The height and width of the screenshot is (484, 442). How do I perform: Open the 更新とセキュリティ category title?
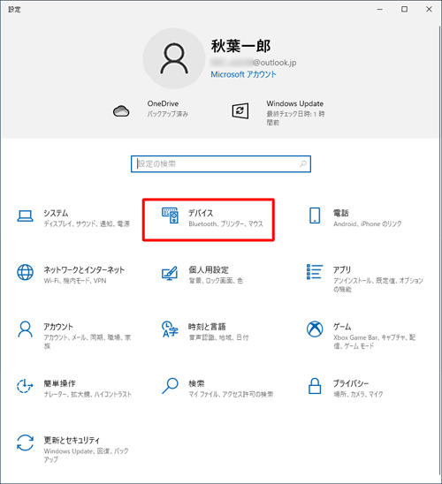[72, 440]
